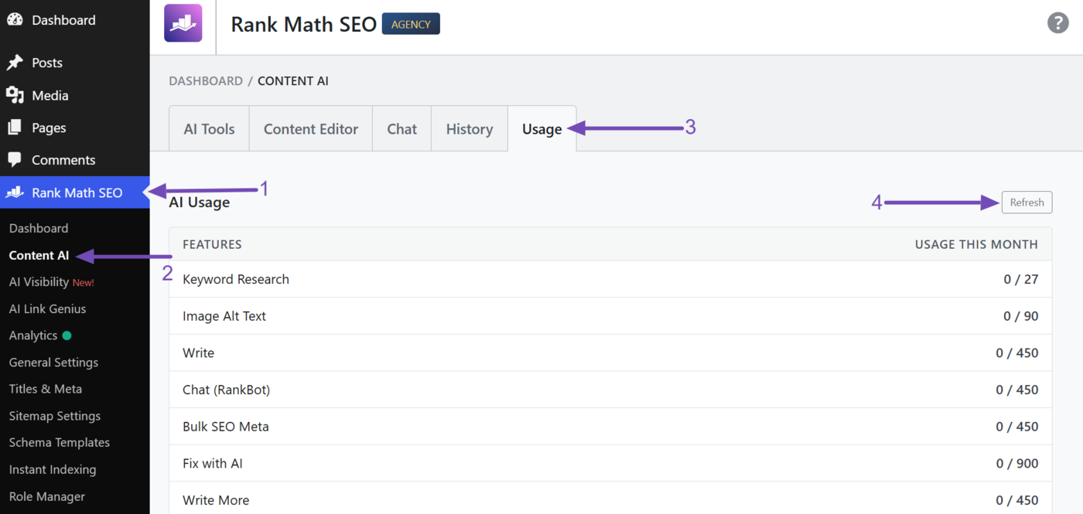Click the green Analytics status dot
Screen dimensions: 1083x514
point(67,335)
